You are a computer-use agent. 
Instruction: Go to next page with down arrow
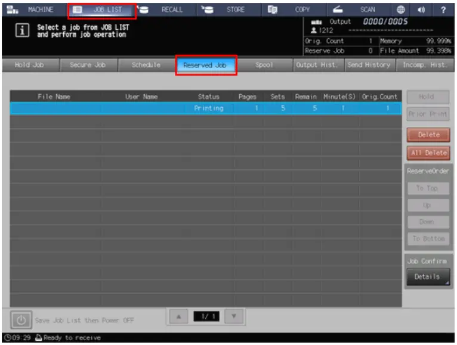click(234, 316)
